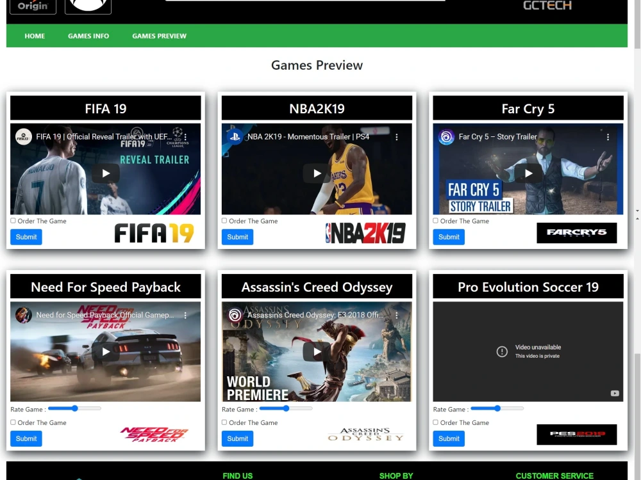This screenshot has width=641, height=480.
Task: Open more options on NBA 2K19 video
Action: (x=397, y=137)
